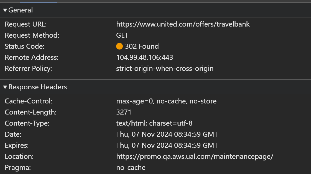This screenshot has width=311, height=174.
Task: Click the Location header redirect URL
Action: (195, 157)
